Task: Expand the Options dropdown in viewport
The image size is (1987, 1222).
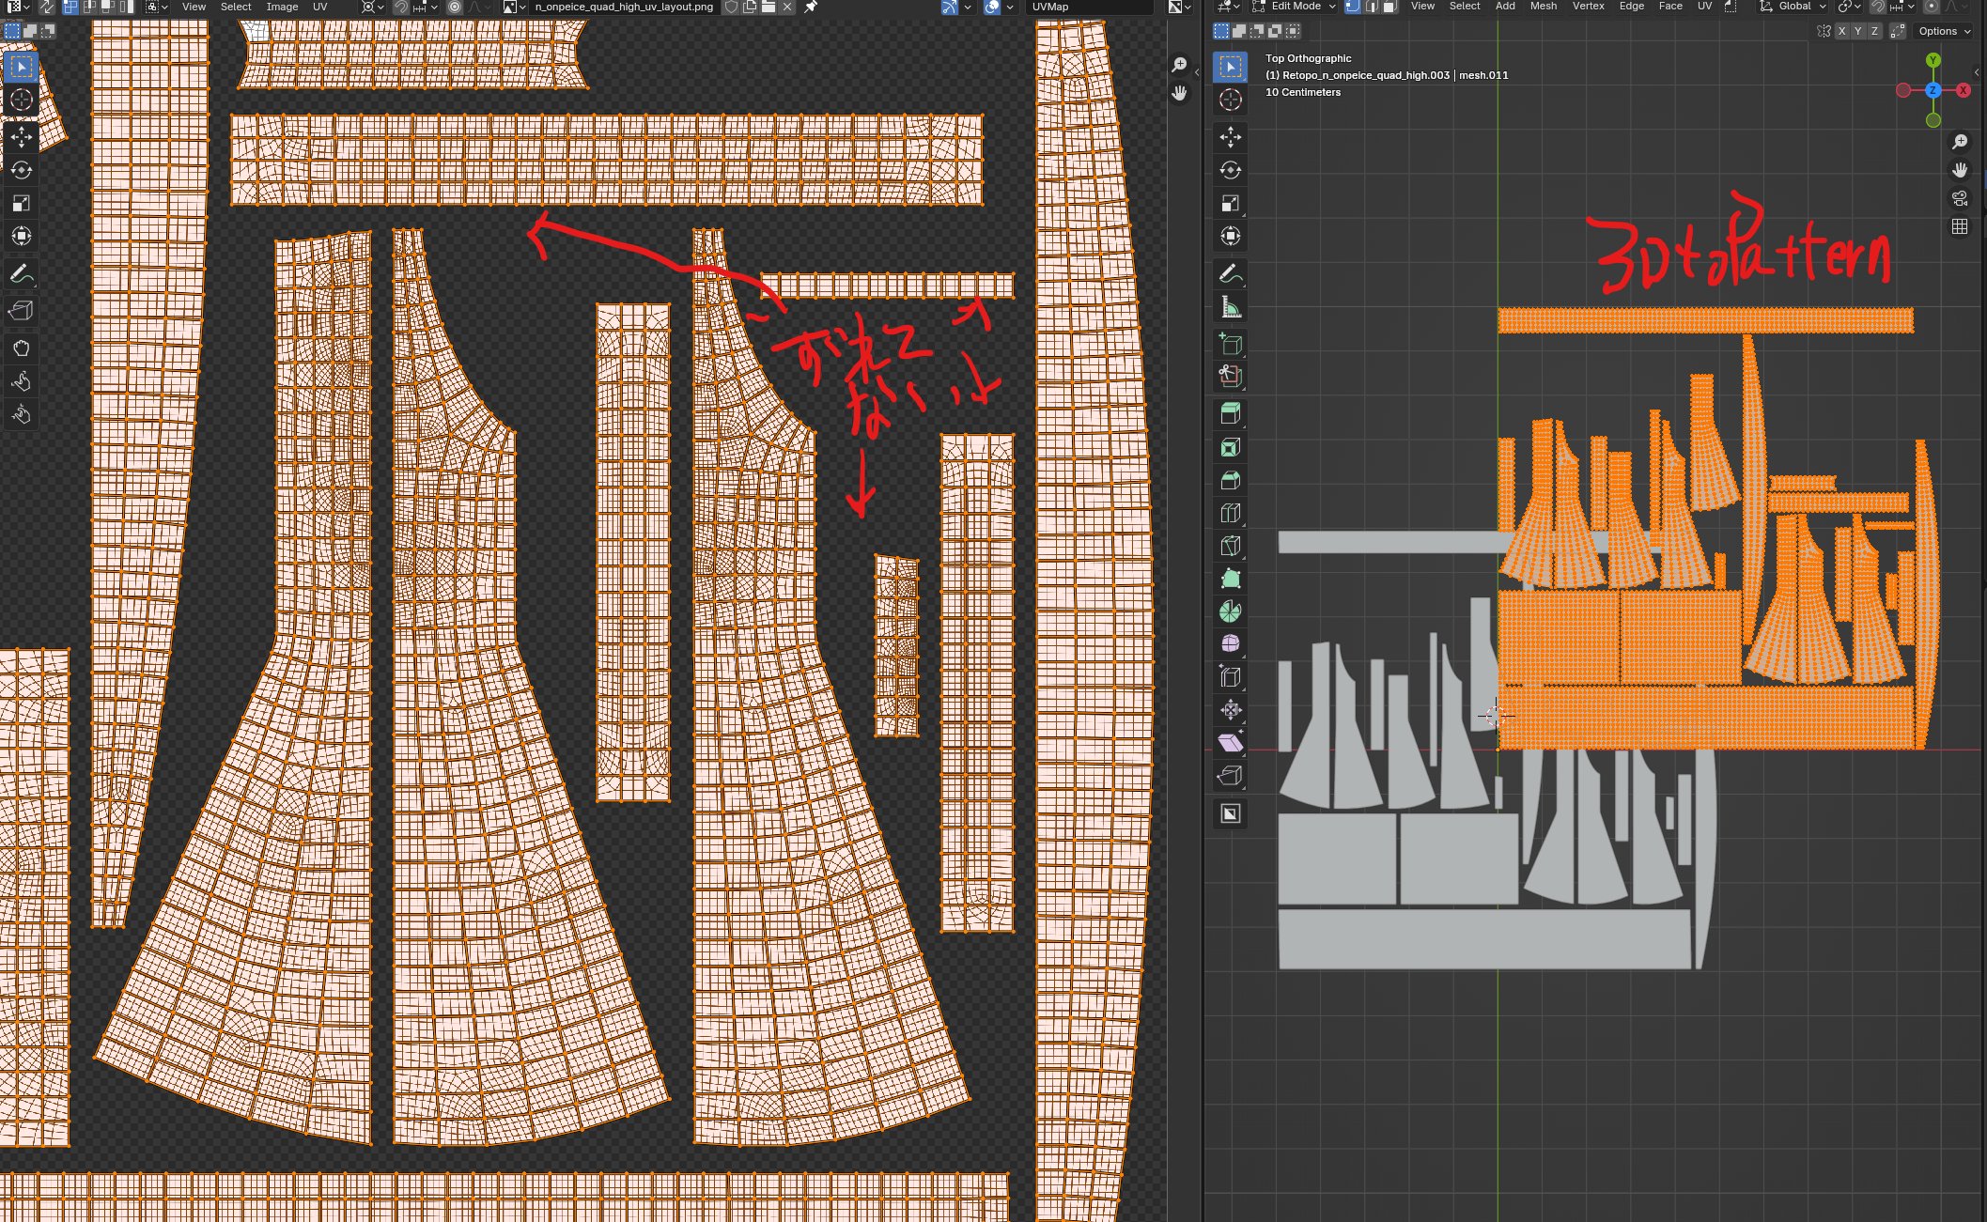Action: (x=1944, y=31)
